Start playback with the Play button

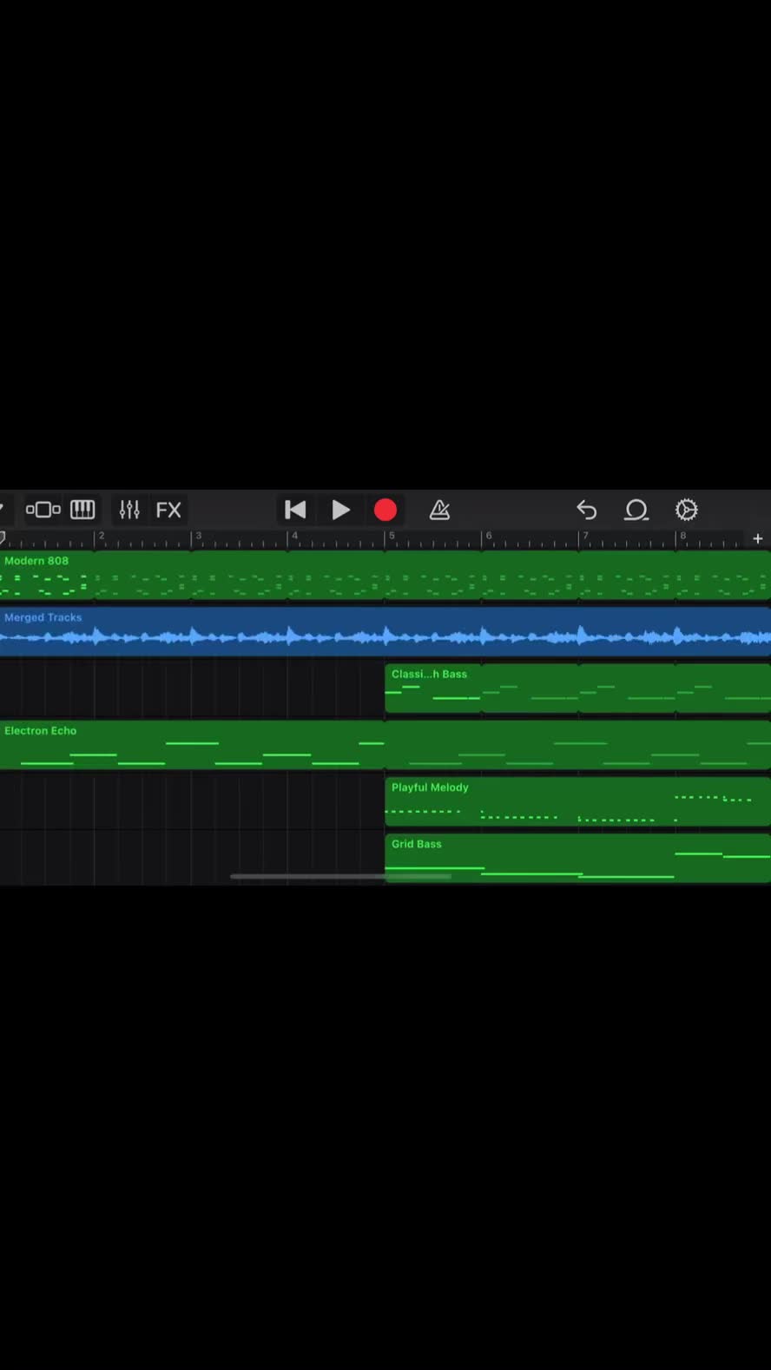coord(341,510)
